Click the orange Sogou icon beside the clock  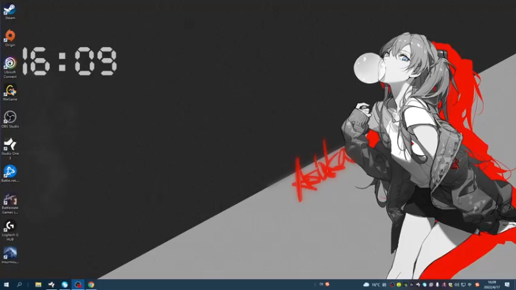(x=477, y=285)
